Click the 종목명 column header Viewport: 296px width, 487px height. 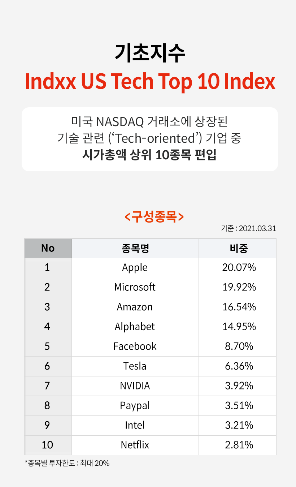pos(135,248)
